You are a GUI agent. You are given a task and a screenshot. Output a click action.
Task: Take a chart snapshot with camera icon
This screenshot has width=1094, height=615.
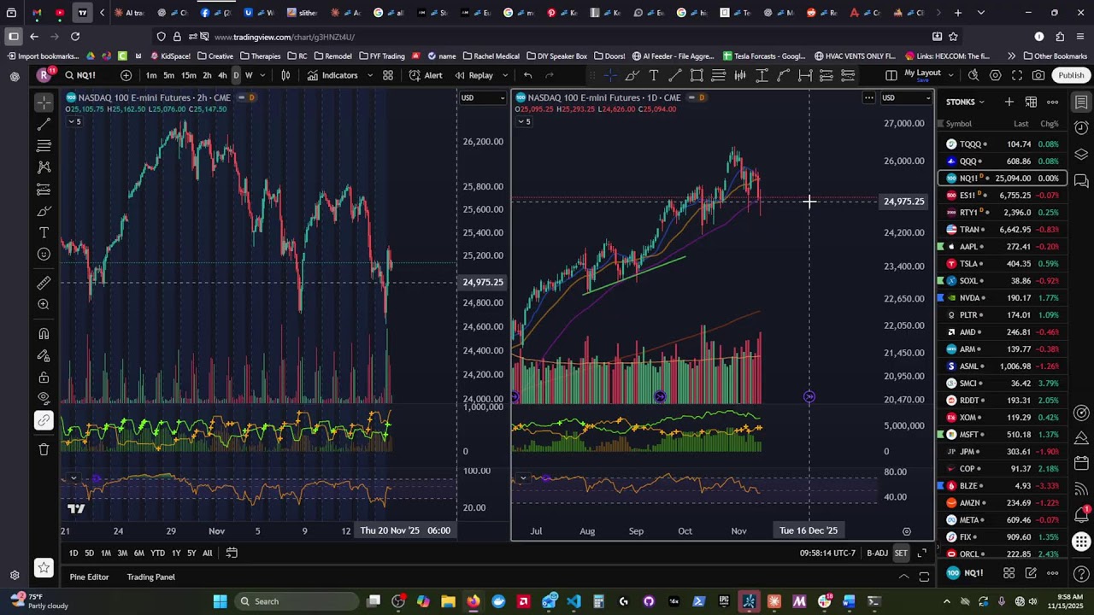[x=1038, y=75]
